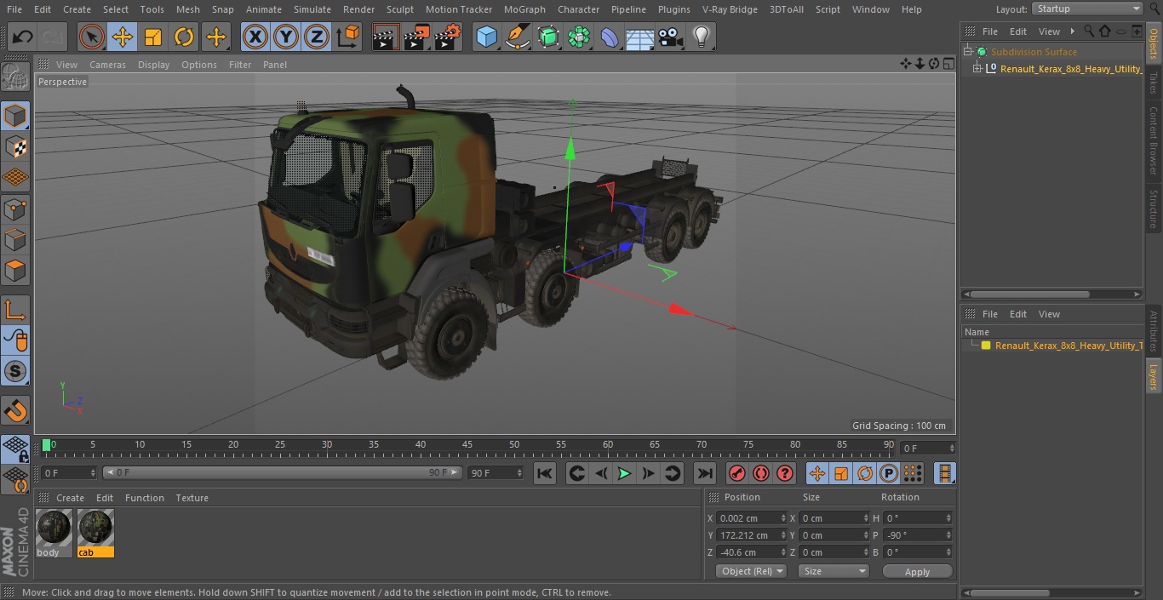Toggle Y axis lock
Image resolution: width=1163 pixels, height=600 pixels.
click(286, 37)
